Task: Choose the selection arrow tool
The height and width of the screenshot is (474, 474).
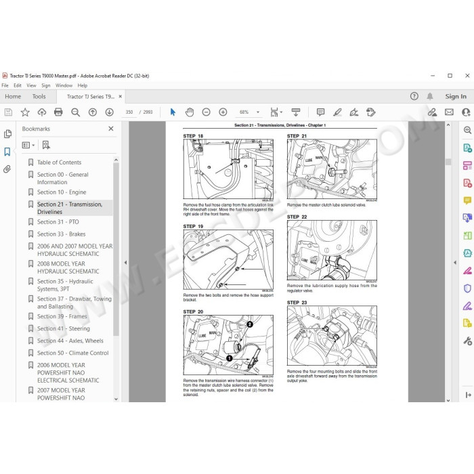Action: point(173,112)
